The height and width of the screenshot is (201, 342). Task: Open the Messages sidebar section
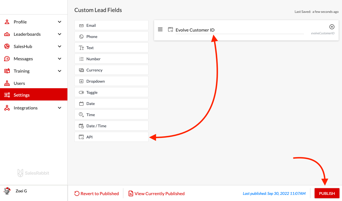pos(34,59)
